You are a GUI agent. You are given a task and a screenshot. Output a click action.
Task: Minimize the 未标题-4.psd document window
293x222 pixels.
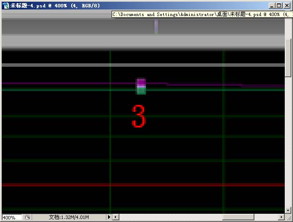coord(272,6)
